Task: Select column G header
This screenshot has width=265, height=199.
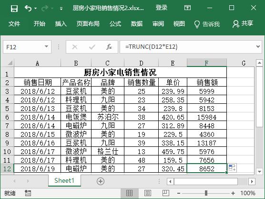Action: coord(244,63)
